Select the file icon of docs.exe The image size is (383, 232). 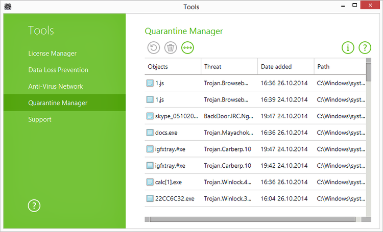pyautogui.click(x=150, y=133)
